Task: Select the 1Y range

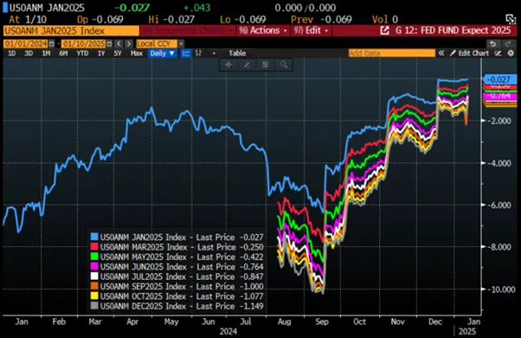Action: [101, 53]
